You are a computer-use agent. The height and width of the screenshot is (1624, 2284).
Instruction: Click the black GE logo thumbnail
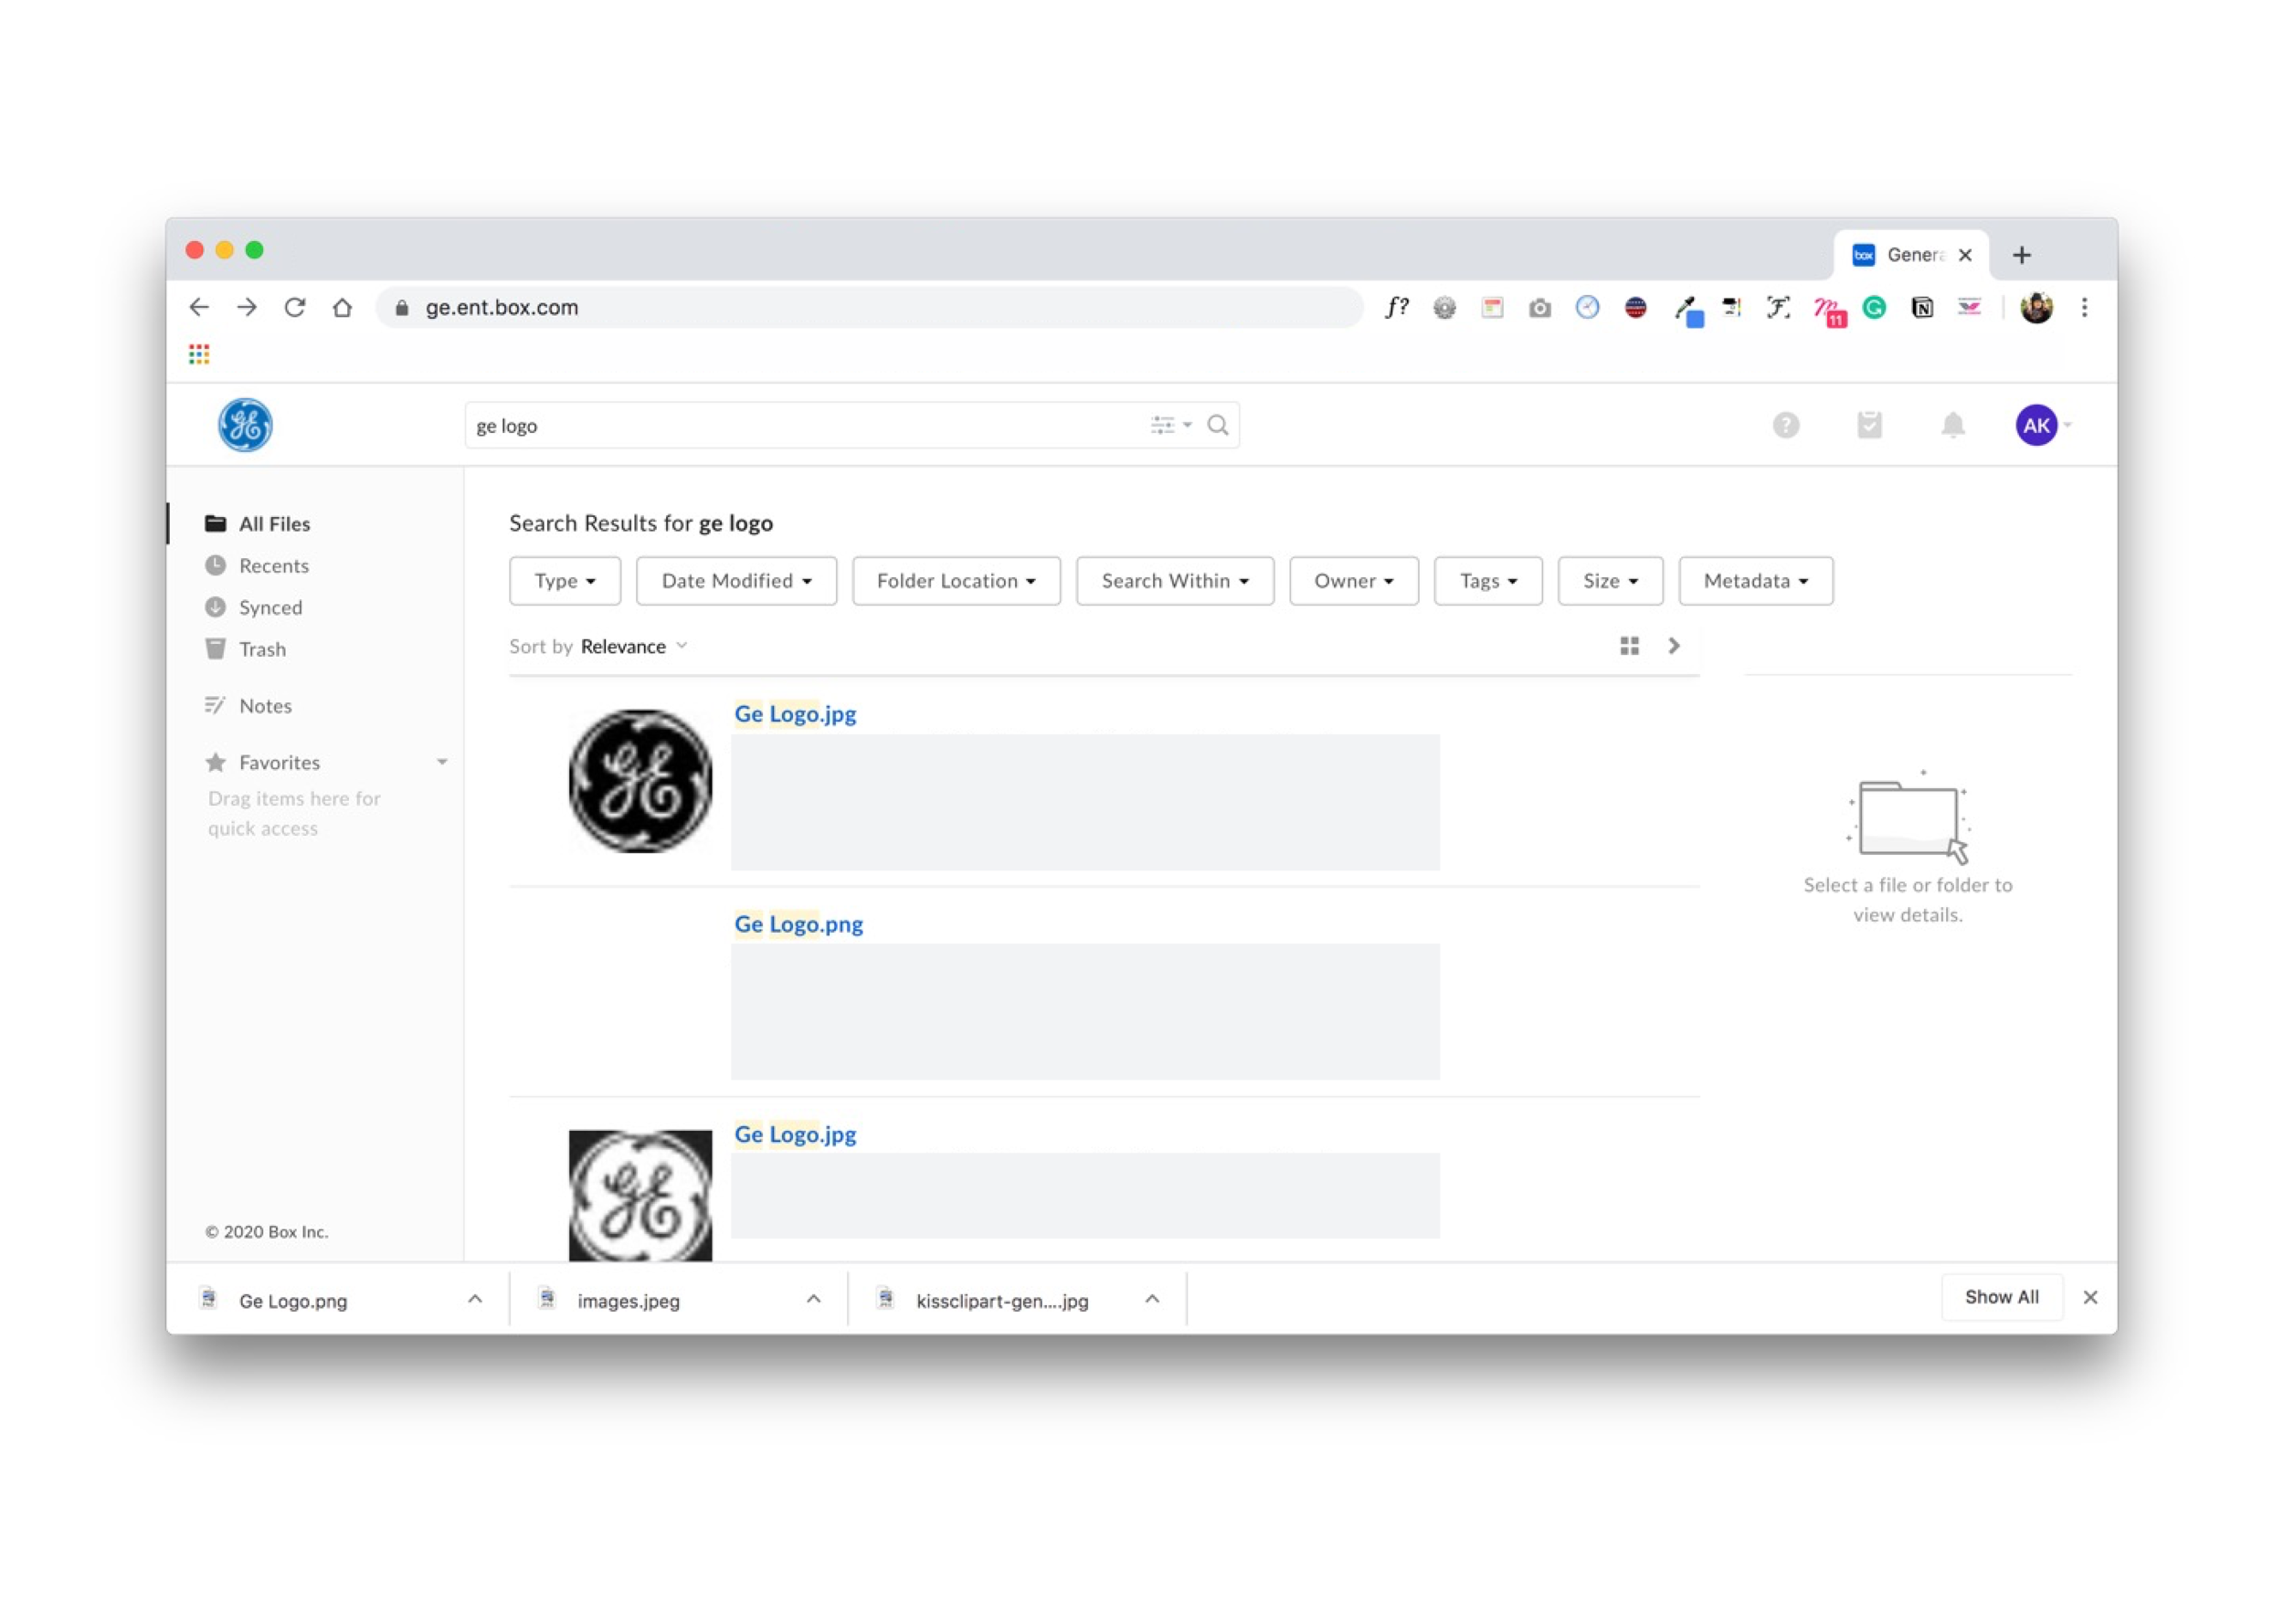pos(640,781)
